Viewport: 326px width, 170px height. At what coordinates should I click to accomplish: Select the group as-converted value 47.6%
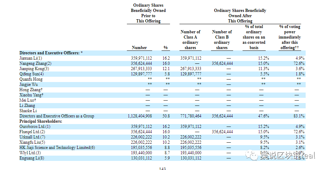(x=264, y=116)
